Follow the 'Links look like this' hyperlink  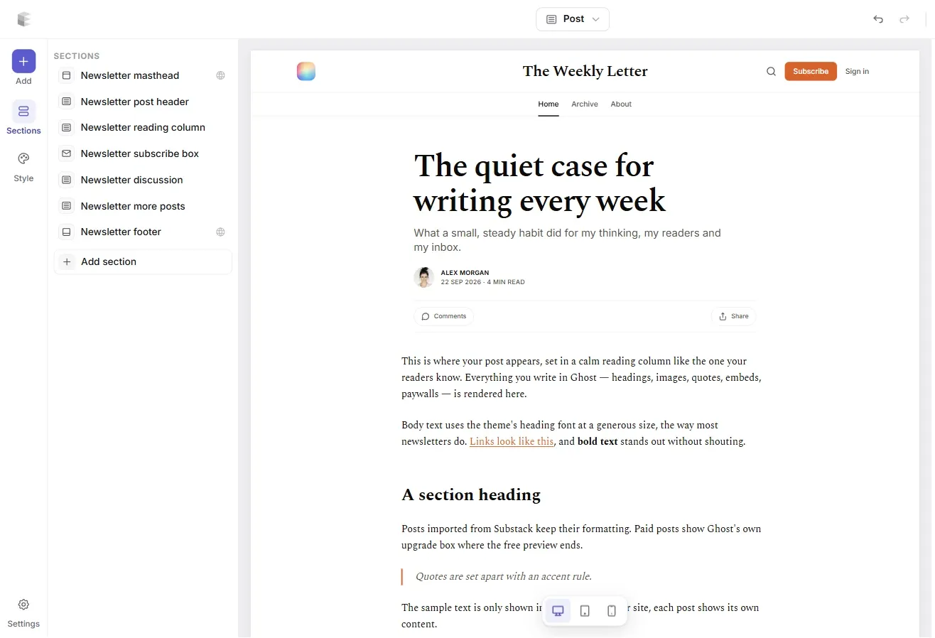click(512, 441)
